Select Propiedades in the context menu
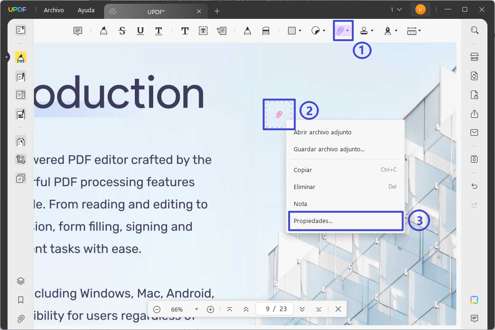The width and height of the screenshot is (495, 330). (x=345, y=220)
